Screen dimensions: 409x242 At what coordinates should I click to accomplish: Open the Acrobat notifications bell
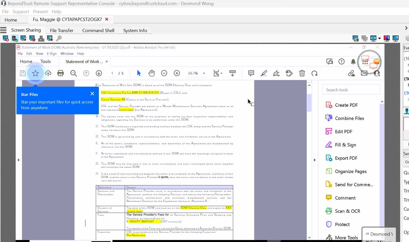pos(353,61)
